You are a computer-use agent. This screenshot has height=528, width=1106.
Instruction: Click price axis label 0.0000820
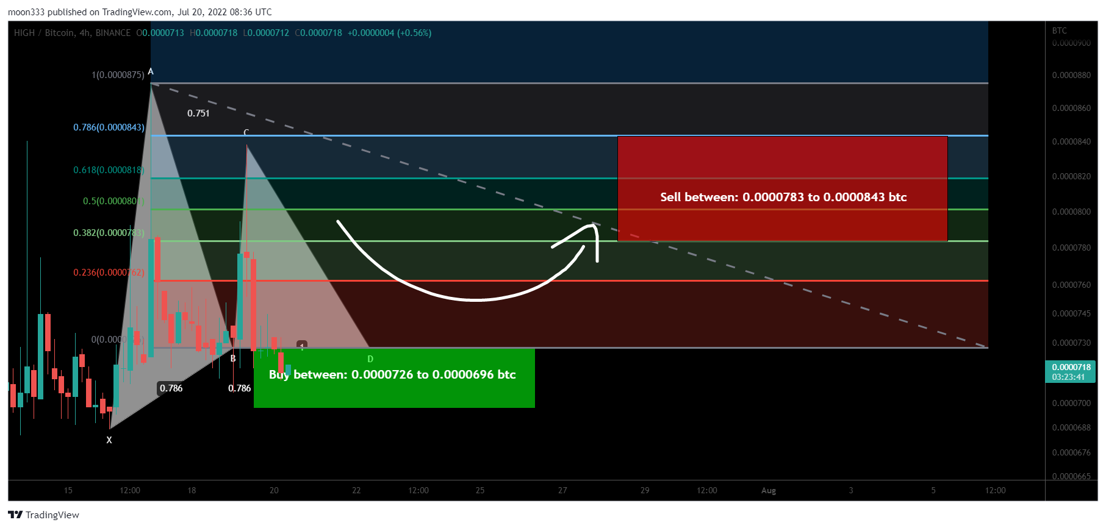tap(1071, 176)
